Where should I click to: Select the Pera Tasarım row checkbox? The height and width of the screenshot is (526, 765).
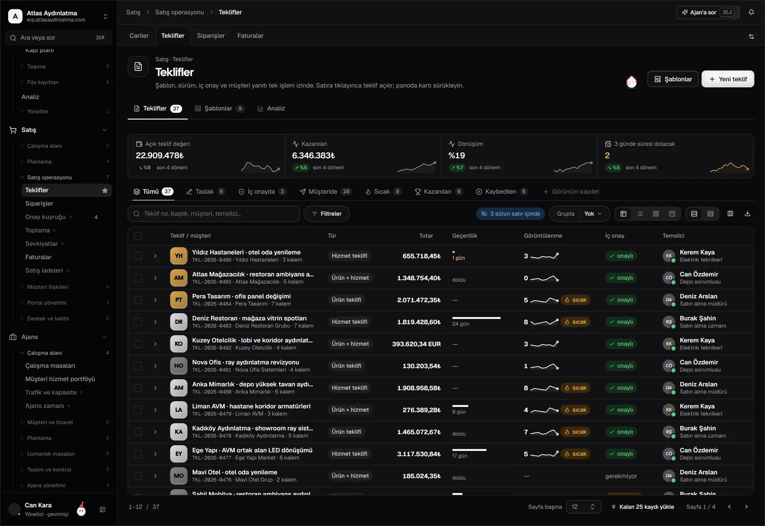point(138,300)
